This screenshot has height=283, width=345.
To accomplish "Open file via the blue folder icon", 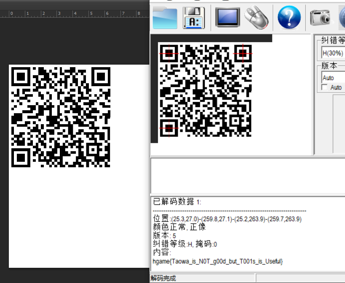I will (165, 18).
